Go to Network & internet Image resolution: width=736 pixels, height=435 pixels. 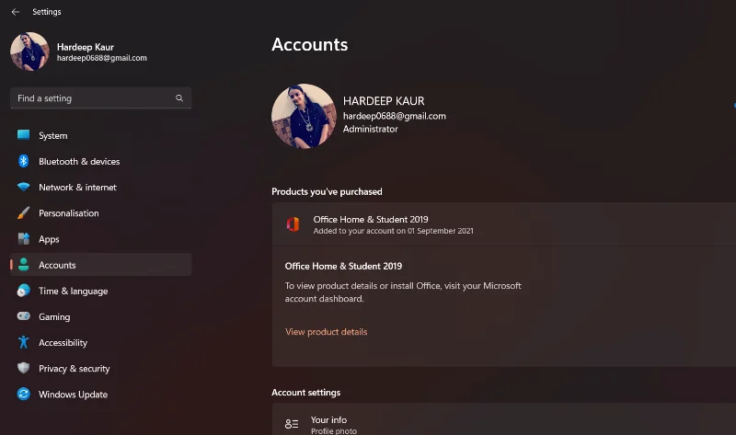101,187
